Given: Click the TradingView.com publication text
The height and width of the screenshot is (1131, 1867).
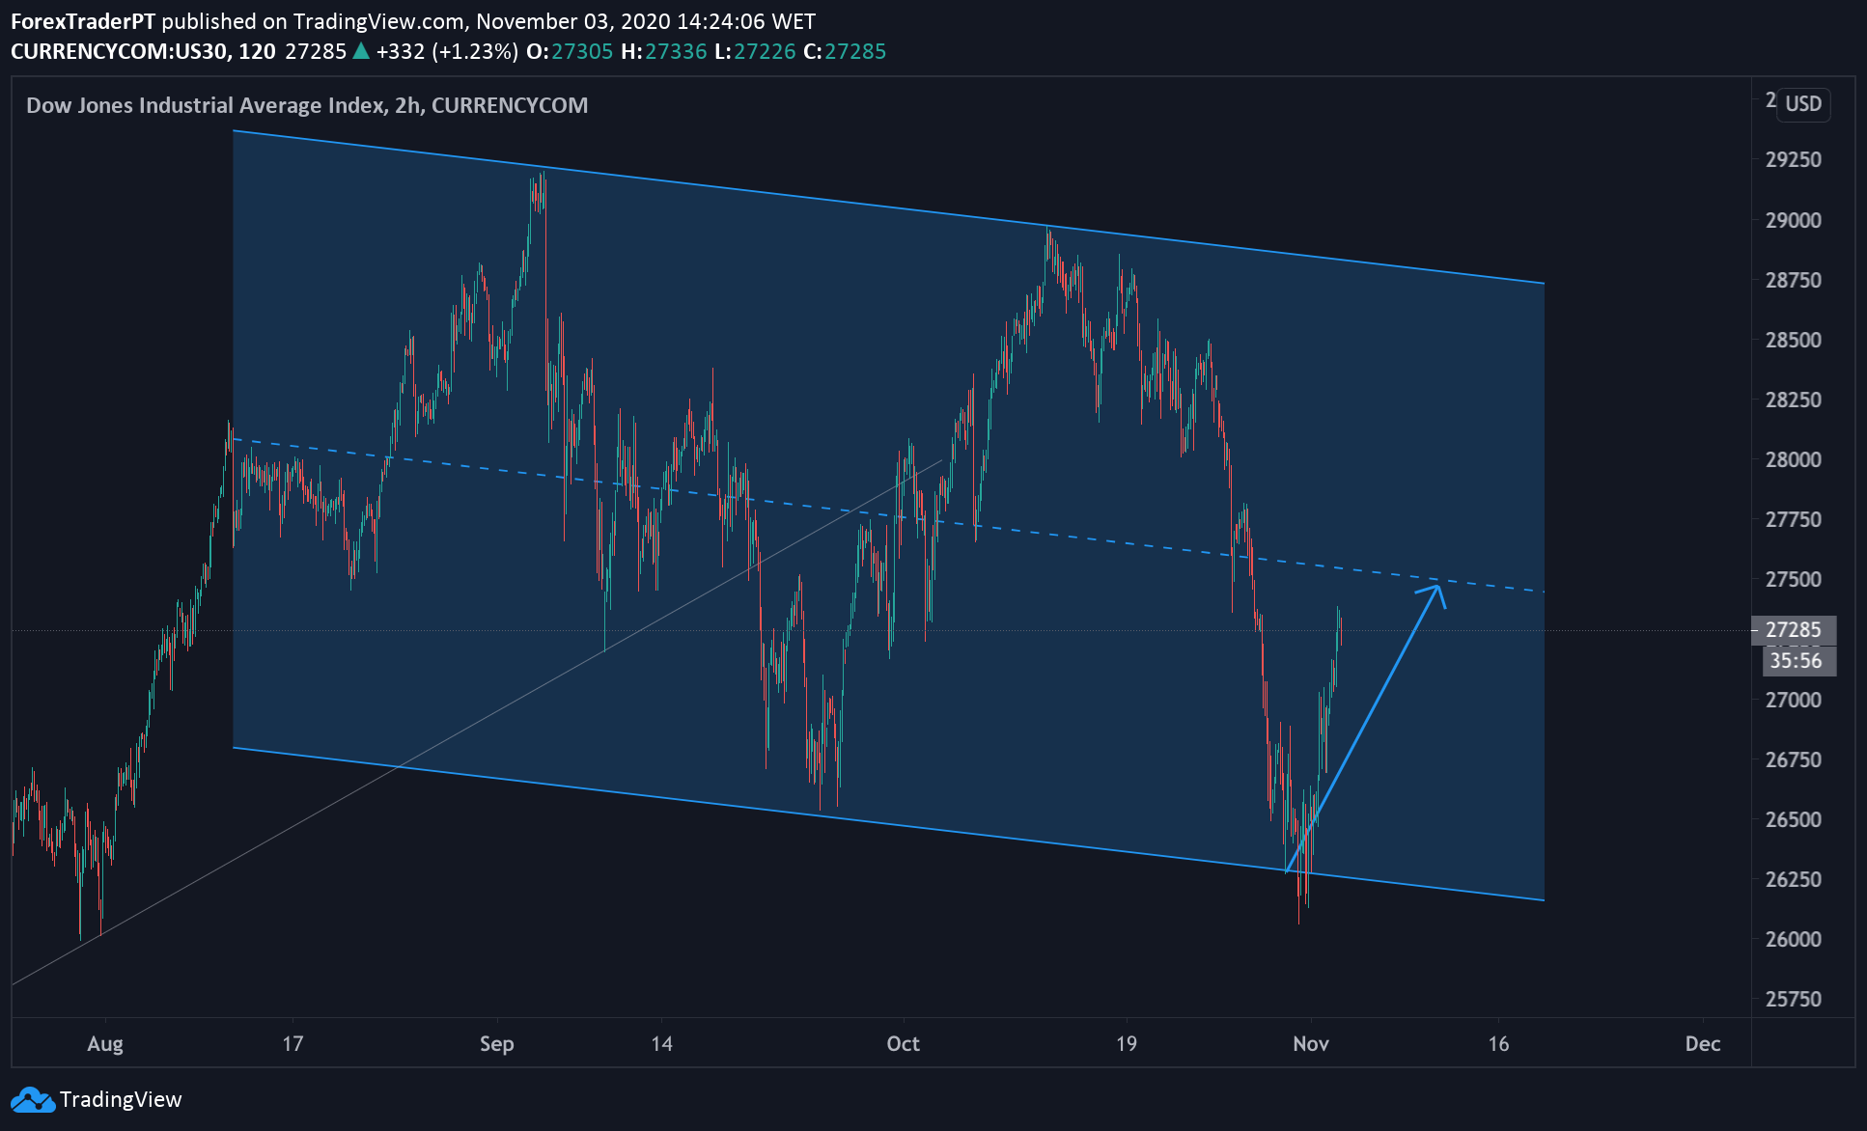Looking at the screenshot, I should click(x=378, y=21).
